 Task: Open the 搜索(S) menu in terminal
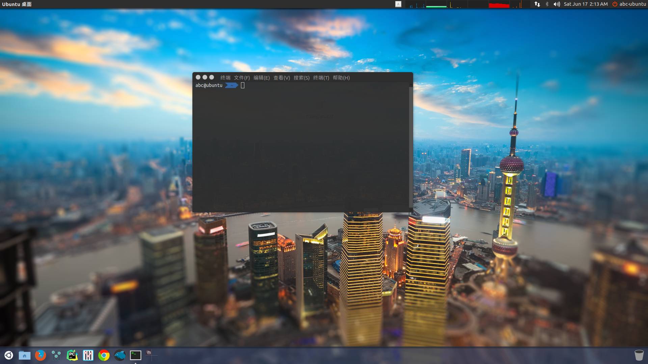301,78
